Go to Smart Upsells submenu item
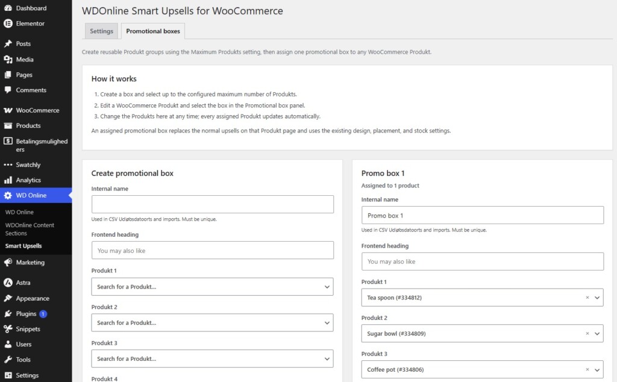Viewport: 617px width, 382px height. [x=23, y=246]
